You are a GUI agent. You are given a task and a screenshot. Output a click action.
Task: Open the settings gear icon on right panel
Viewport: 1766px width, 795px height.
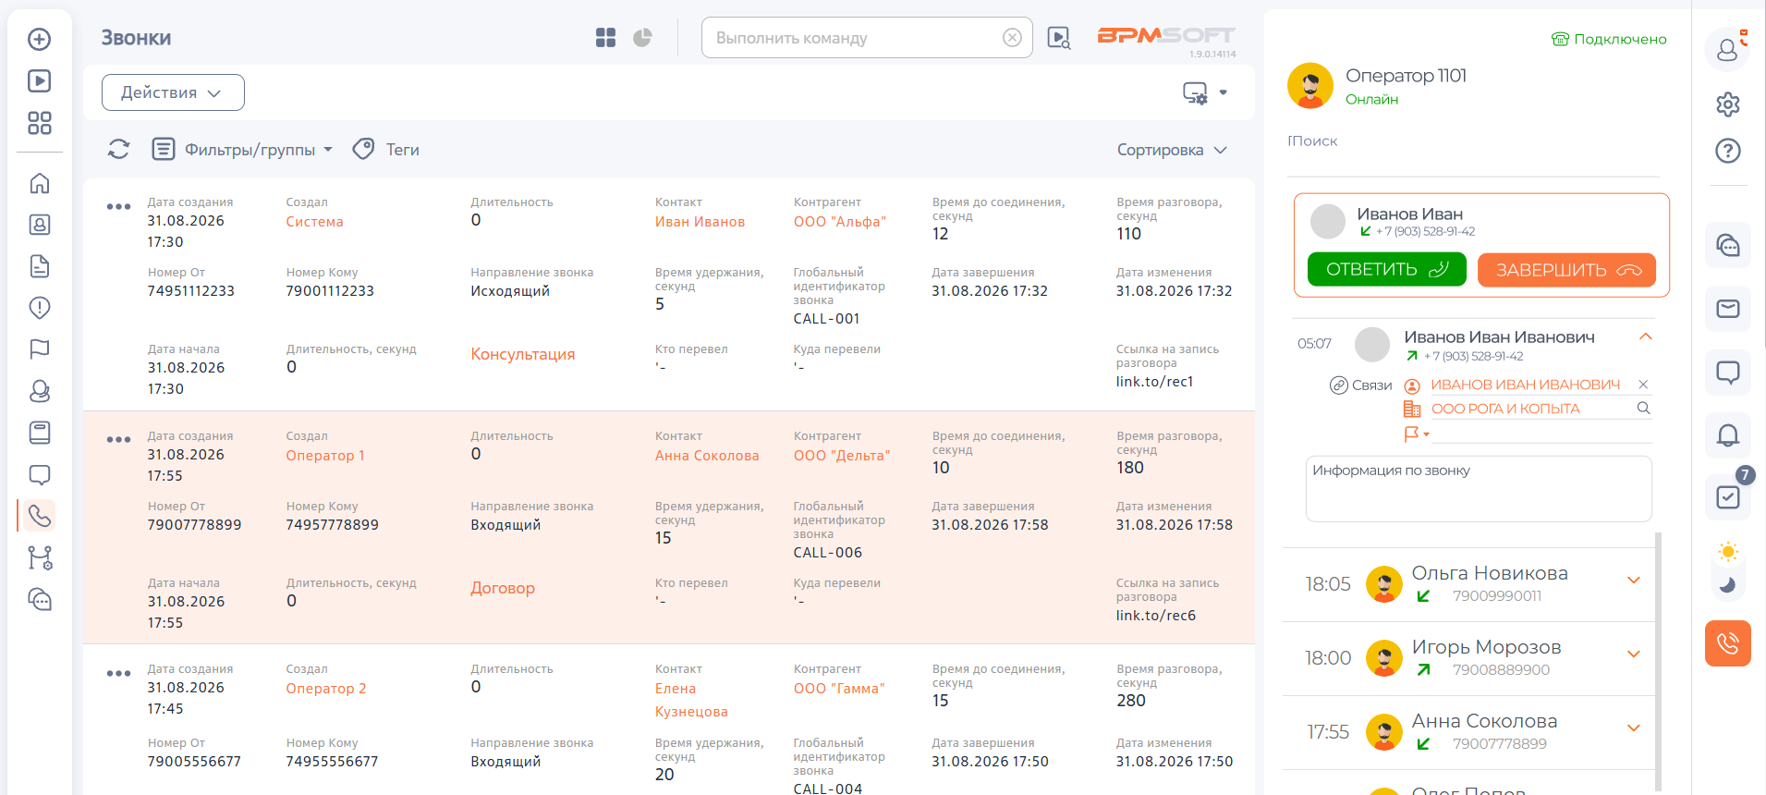(1727, 104)
